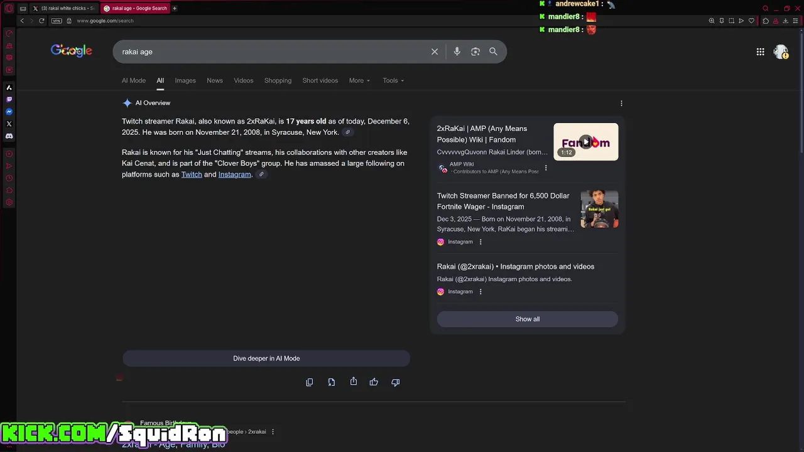The height and width of the screenshot is (452, 804).
Task: Open Aria AI in the Opera sidebar
Action: click(x=9, y=87)
